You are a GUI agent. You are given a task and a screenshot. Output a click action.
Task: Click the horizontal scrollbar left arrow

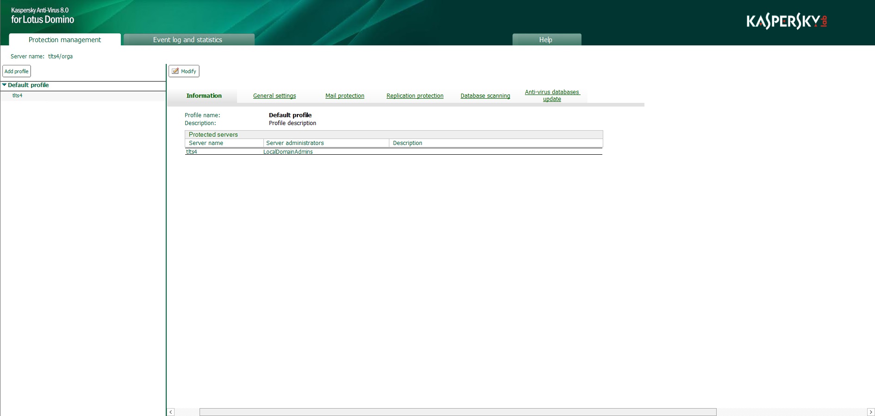pyautogui.click(x=171, y=412)
